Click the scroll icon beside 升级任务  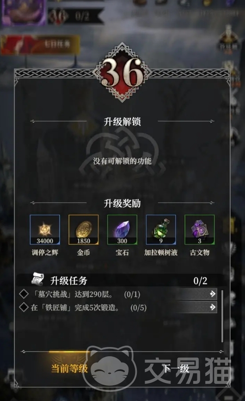click(37, 279)
